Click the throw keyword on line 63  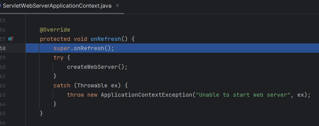tap(75, 95)
